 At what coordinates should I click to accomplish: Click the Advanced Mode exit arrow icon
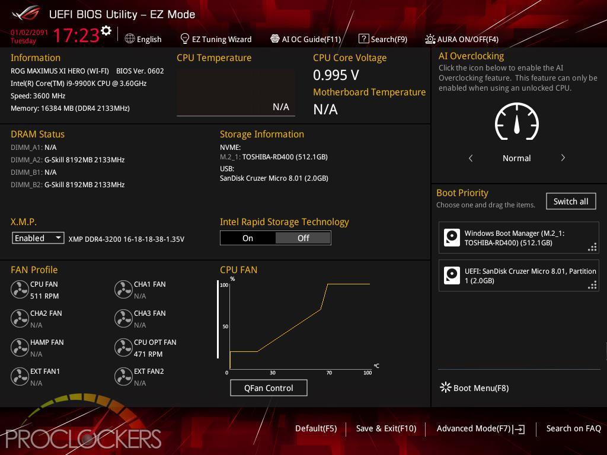tap(519, 429)
